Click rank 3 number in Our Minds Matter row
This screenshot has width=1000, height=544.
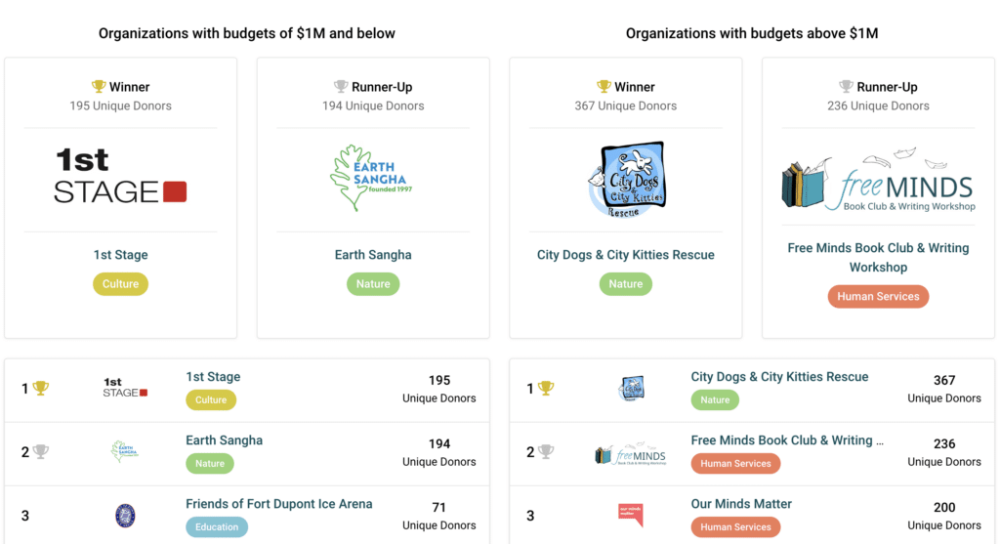click(530, 516)
